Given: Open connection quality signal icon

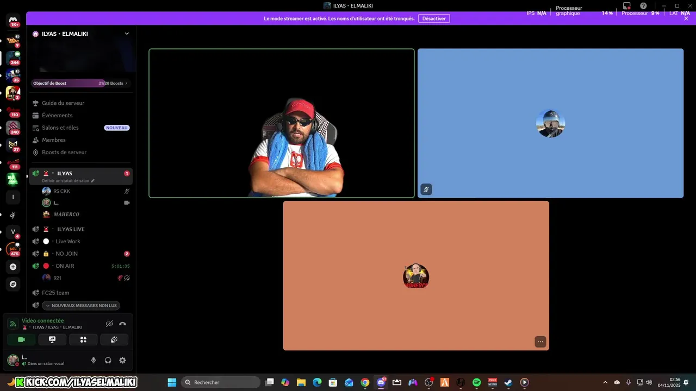Looking at the screenshot, I should [13, 324].
